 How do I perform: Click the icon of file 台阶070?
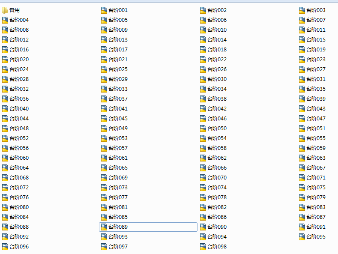(x=203, y=178)
